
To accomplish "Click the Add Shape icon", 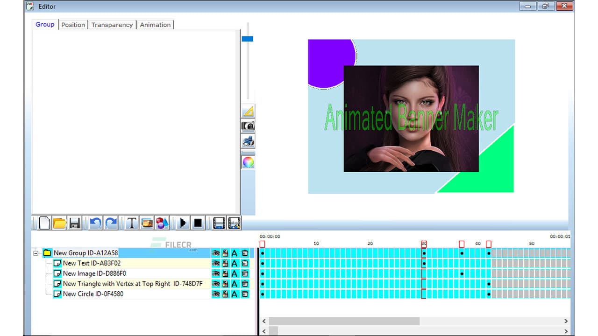I will tap(162, 223).
